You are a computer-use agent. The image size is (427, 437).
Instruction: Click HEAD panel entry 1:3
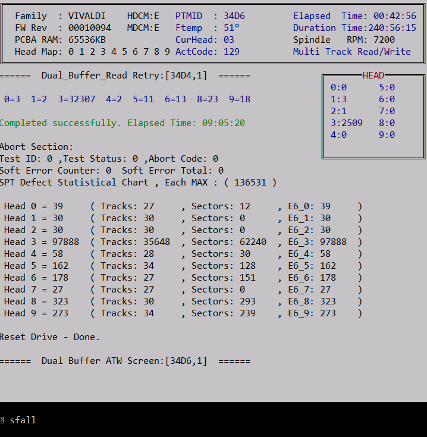click(338, 99)
